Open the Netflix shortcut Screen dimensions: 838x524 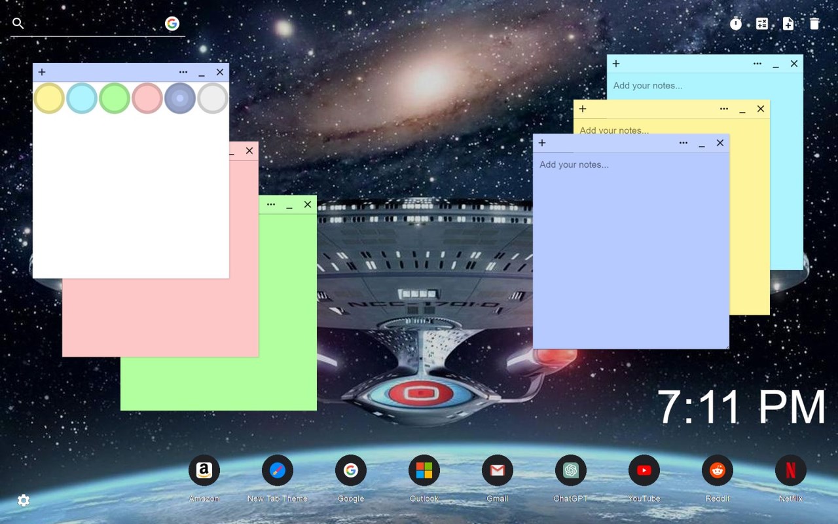tap(791, 470)
